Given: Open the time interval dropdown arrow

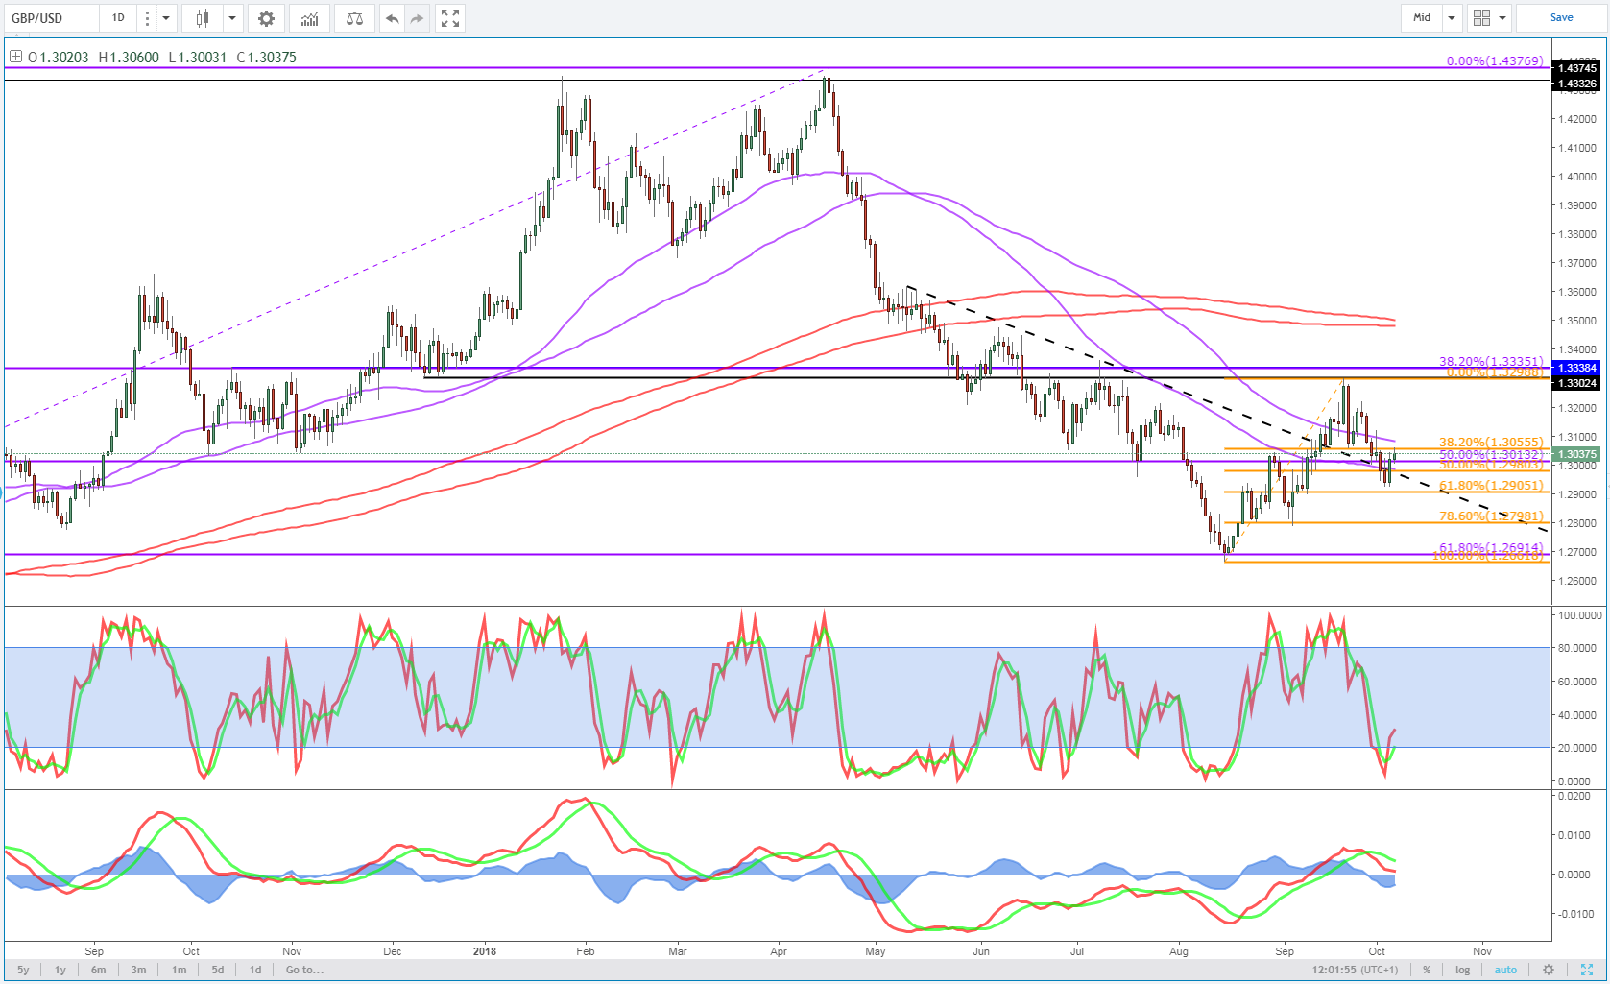Looking at the screenshot, I should coord(166,17).
